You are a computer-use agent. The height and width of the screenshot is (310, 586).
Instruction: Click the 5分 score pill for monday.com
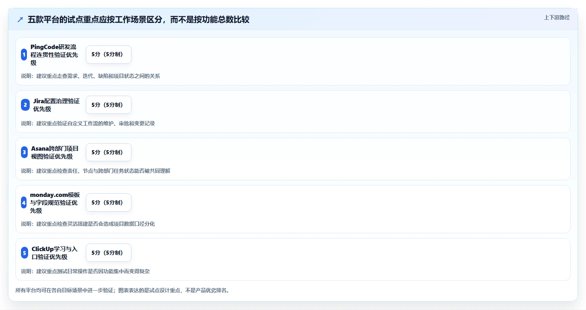(x=108, y=202)
